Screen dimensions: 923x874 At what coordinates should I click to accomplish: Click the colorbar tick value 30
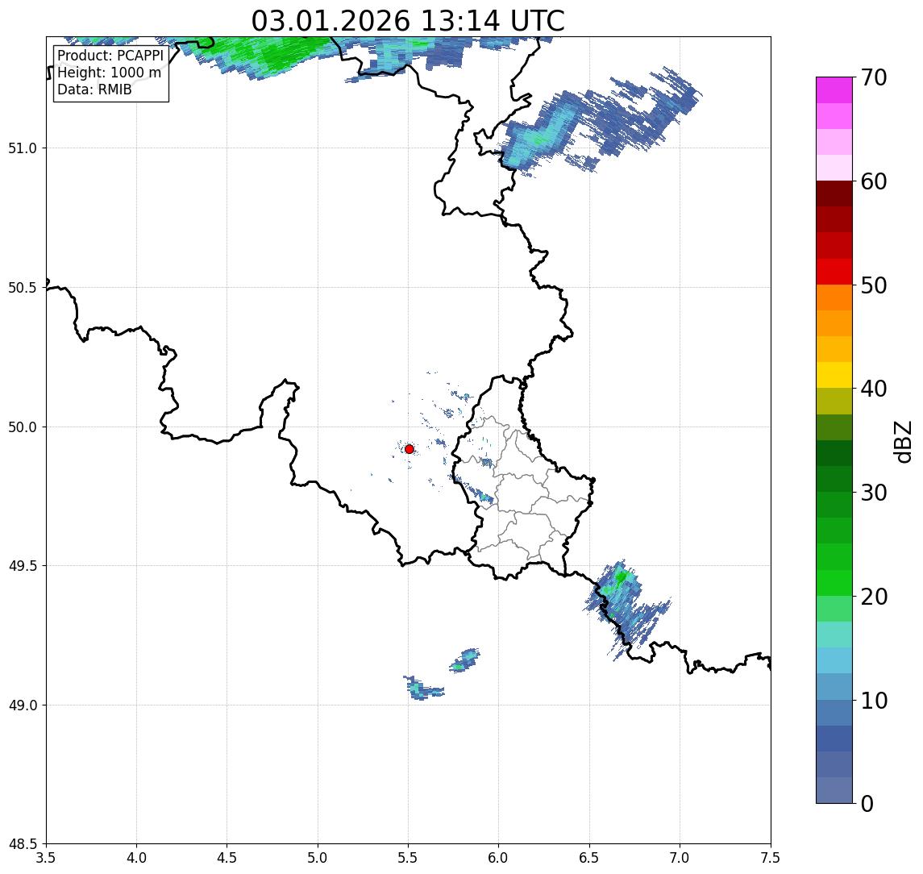[x=874, y=492]
